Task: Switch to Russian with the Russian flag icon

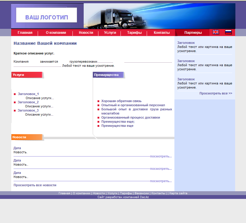Action: click(228, 32)
